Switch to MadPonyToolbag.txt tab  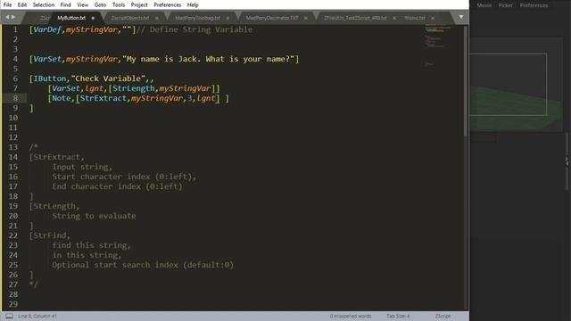[198, 18]
